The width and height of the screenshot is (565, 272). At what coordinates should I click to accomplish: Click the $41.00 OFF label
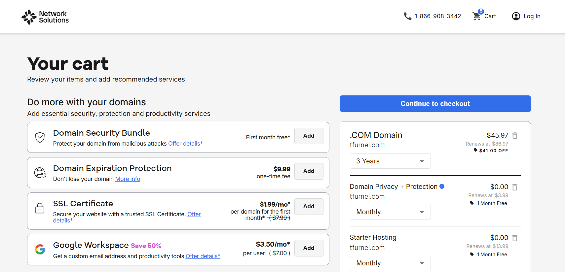[x=494, y=151]
